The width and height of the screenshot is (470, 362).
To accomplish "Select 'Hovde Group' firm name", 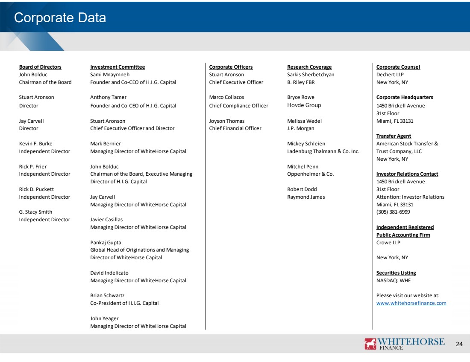I will (304, 105).
